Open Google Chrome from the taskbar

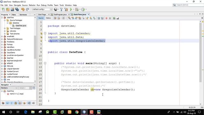(77, 112)
